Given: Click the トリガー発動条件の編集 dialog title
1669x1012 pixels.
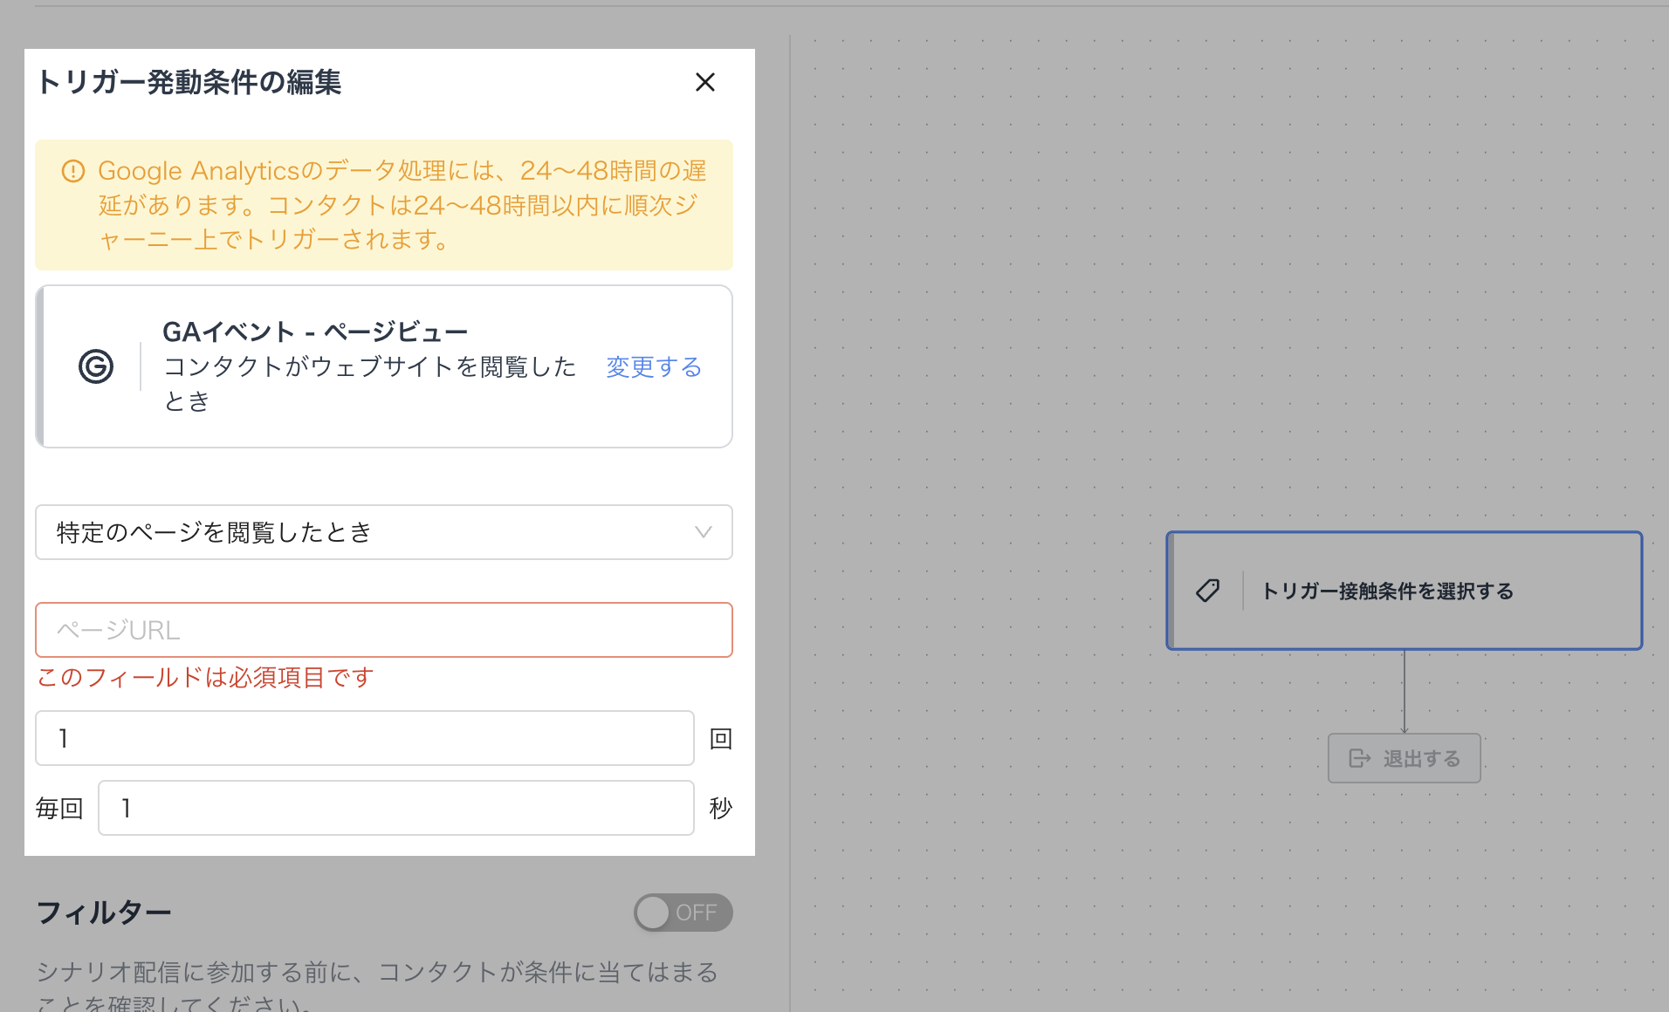Looking at the screenshot, I should coord(189,82).
